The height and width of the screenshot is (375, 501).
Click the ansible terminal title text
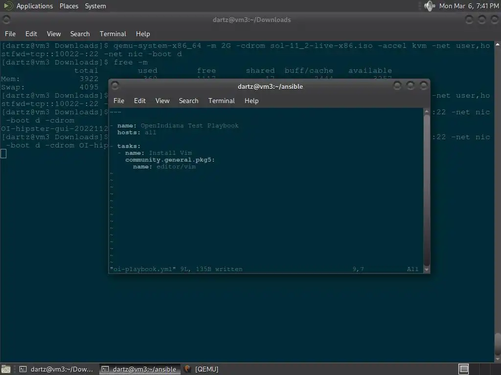pos(270,86)
